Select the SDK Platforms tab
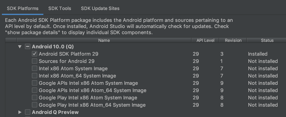 click(x=22, y=8)
